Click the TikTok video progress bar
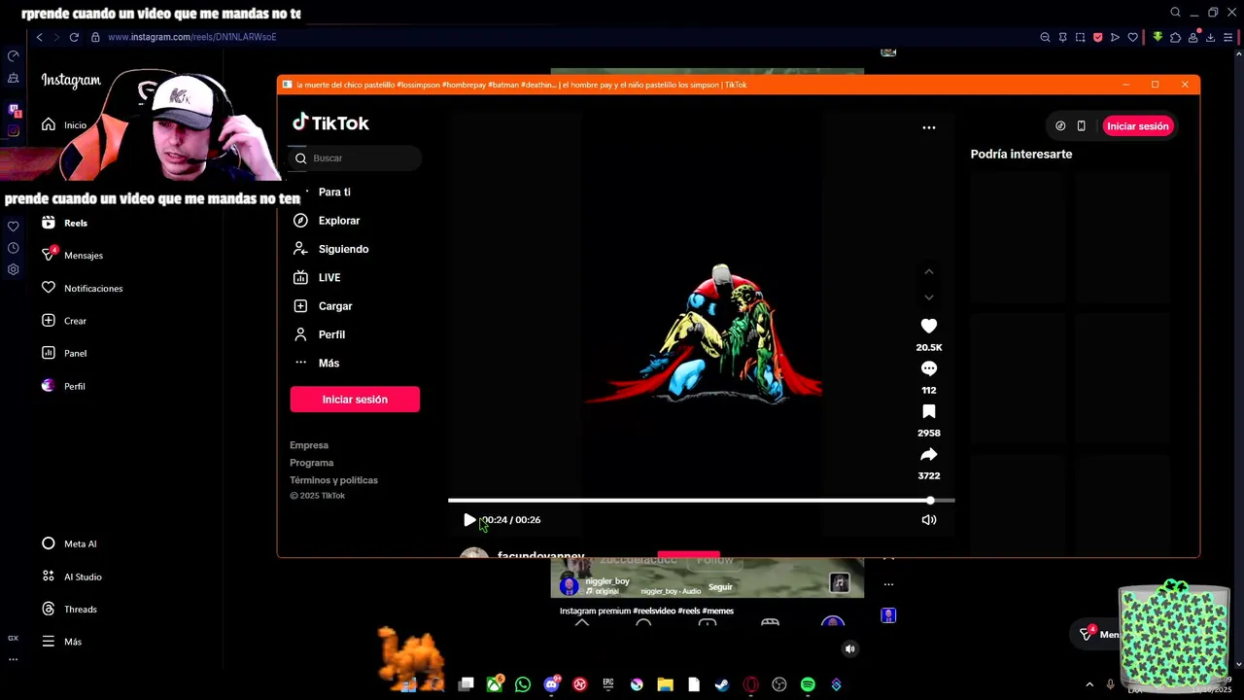This screenshot has height=700, width=1244. tap(701, 501)
